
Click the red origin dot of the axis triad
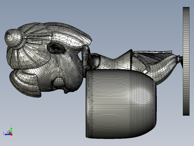pyautogui.click(x=12, y=134)
